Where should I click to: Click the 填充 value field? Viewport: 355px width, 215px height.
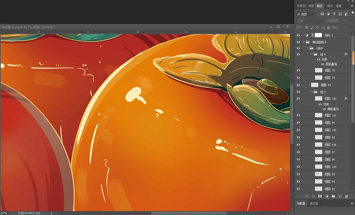345,28
